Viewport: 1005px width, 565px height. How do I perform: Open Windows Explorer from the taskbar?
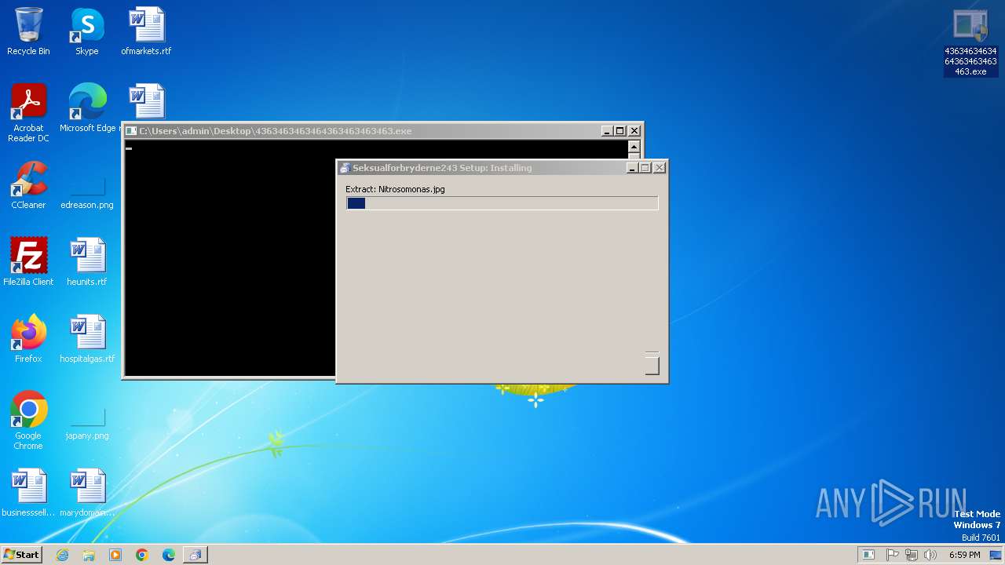tap(89, 555)
